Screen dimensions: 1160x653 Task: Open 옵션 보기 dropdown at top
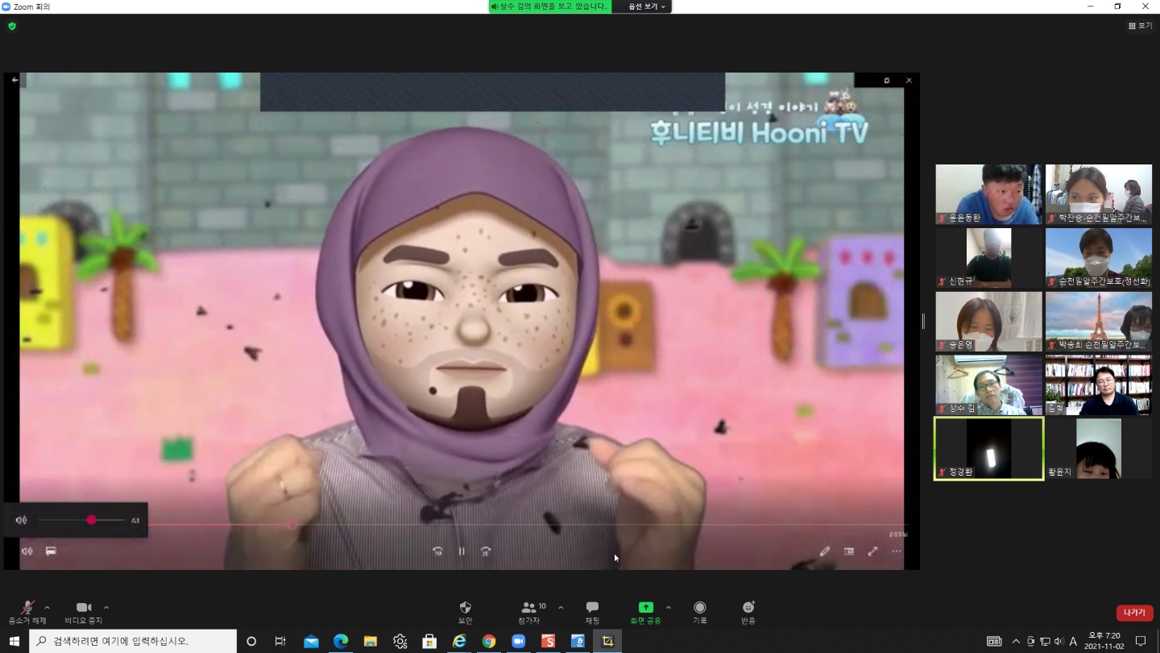646,6
